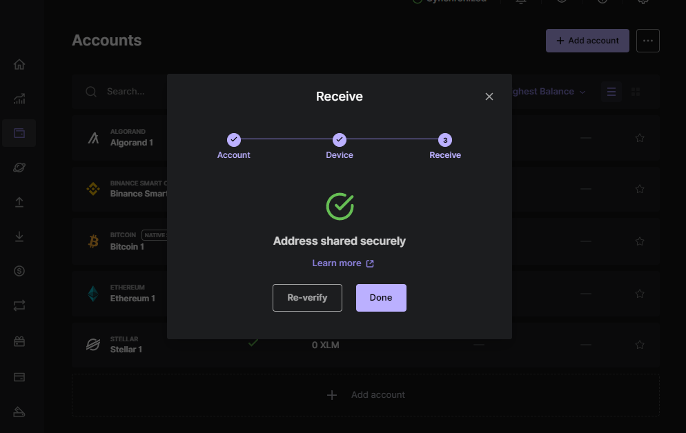Click the 0 XLM balance value
686x433 pixels.
click(325, 345)
